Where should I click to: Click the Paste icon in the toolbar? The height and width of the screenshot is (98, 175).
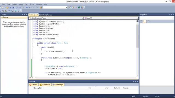23,8
